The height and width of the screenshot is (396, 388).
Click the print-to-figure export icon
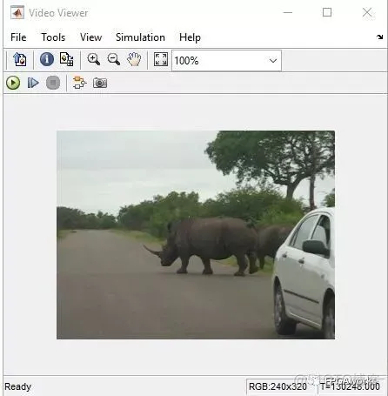pyautogui.click(x=20, y=59)
